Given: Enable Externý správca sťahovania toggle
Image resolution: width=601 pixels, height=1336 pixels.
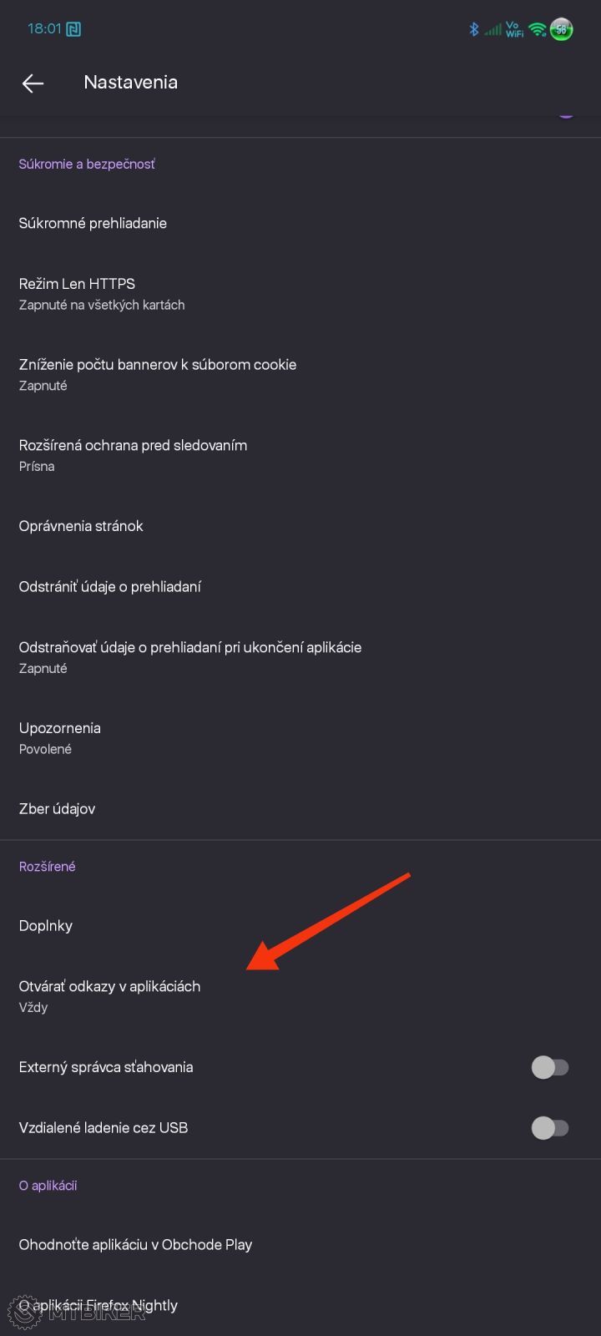Looking at the screenshot, I should coord(549,1067).
